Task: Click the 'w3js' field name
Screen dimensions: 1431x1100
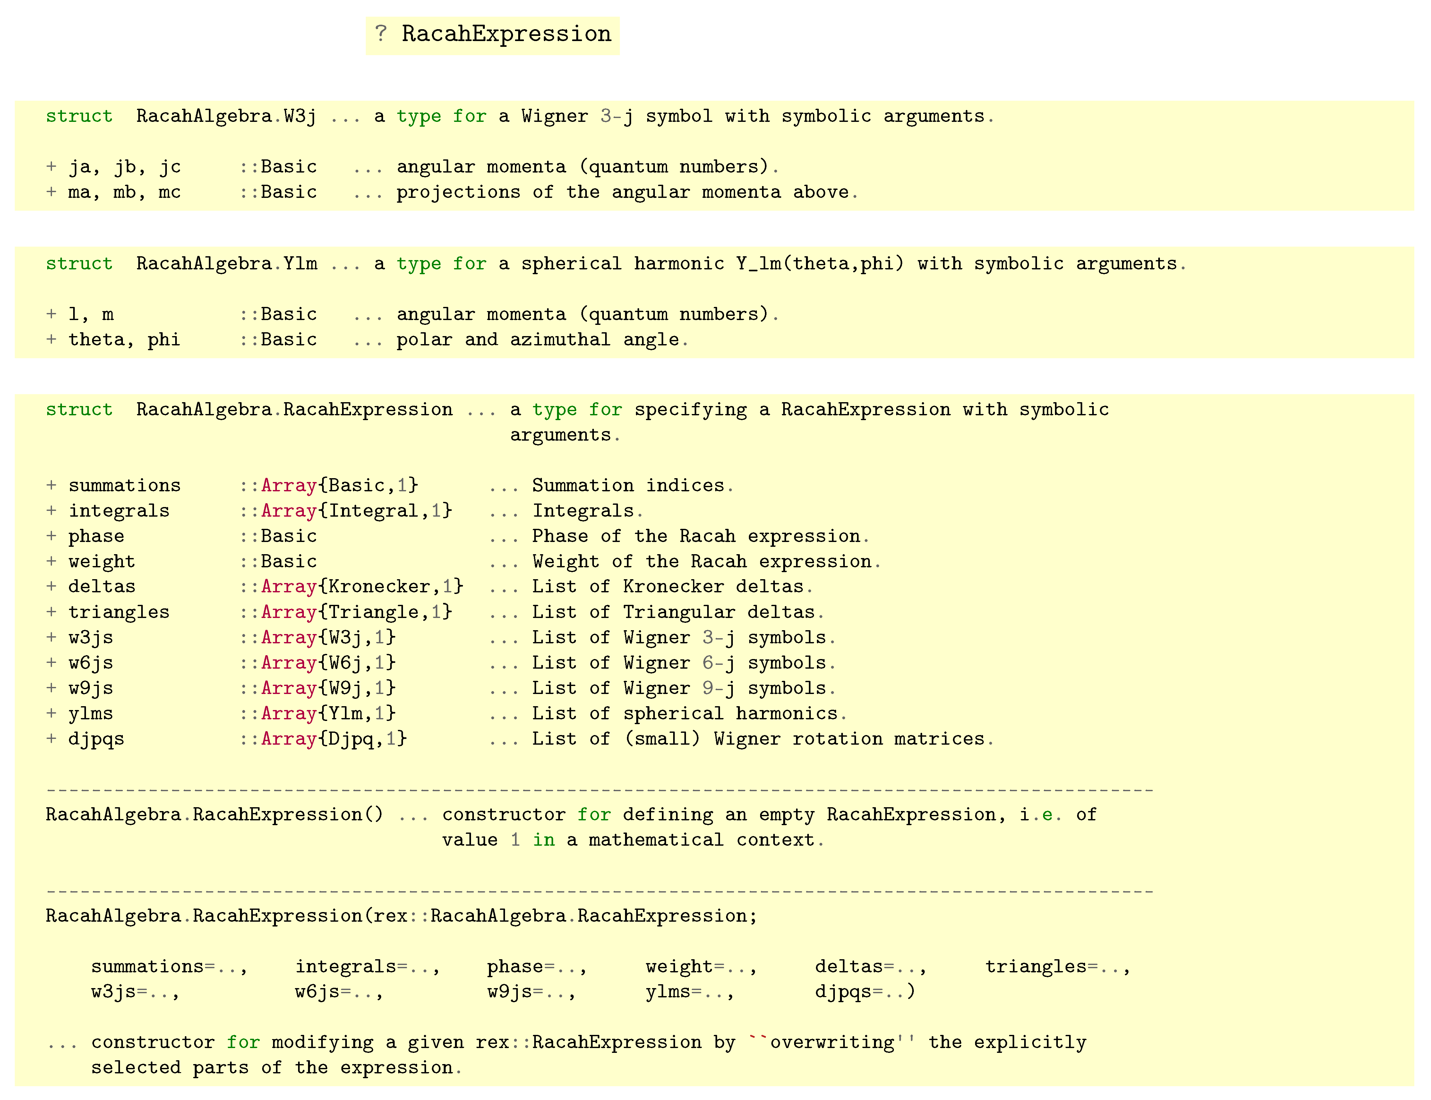Action: click(x=90, y=638)
